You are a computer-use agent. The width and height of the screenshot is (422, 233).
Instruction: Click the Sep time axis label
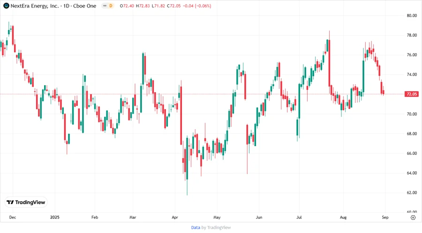tap(385, 217)
